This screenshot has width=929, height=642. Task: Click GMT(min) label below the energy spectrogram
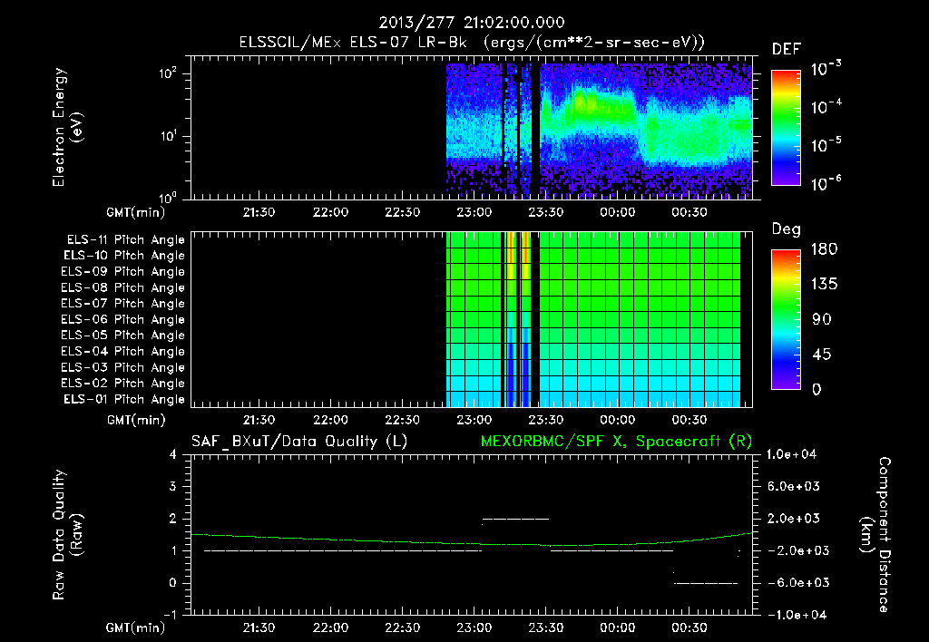[136, 212]
